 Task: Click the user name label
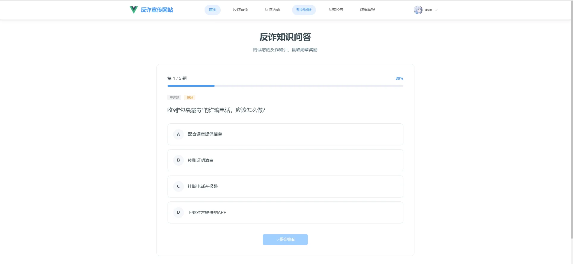428,10
